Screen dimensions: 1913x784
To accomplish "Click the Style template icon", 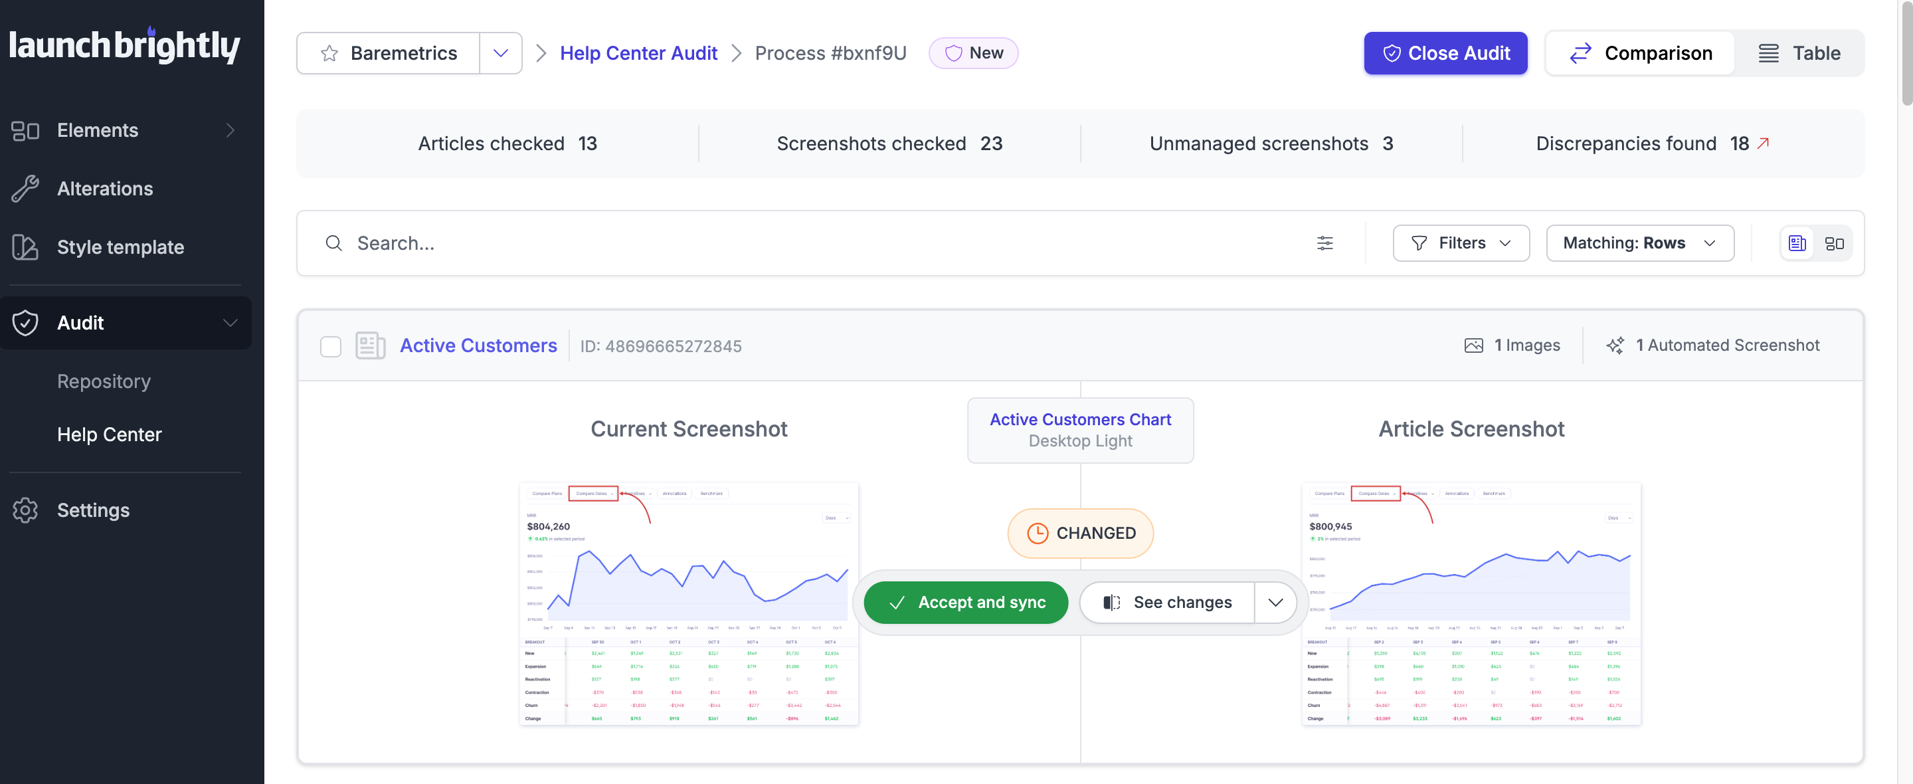I will (x=25, y=246).
